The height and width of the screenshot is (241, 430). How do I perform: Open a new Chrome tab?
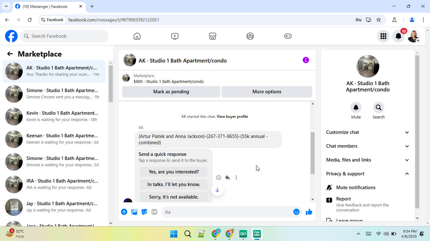pos(92,6)
